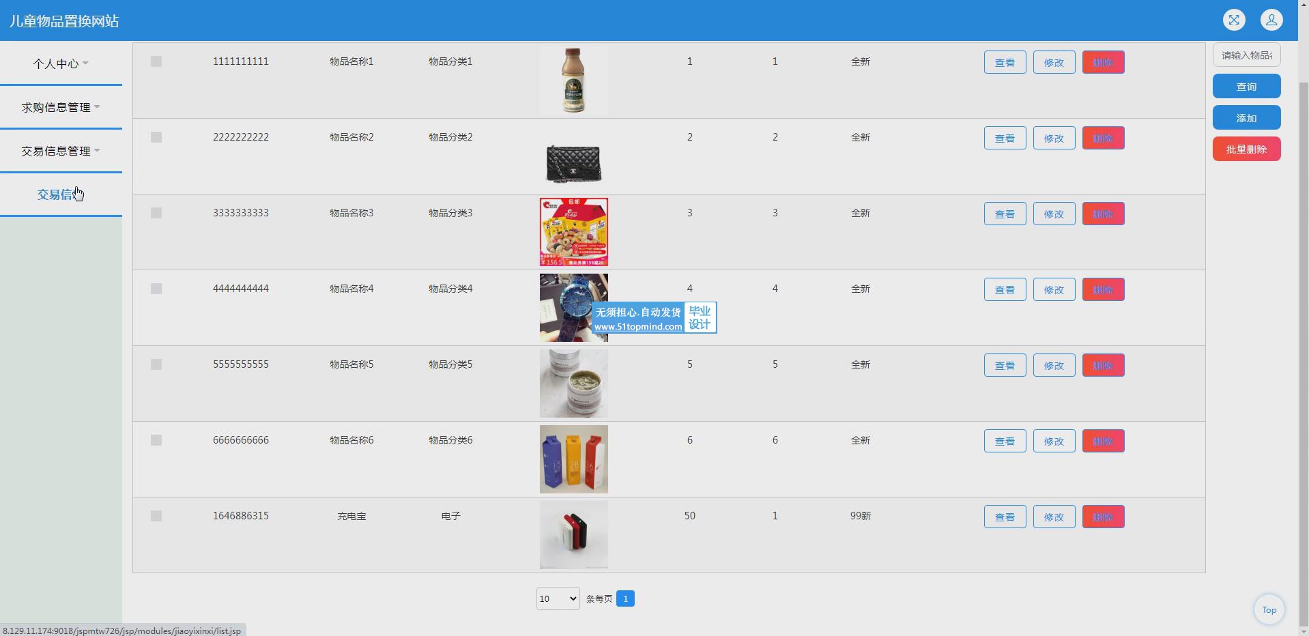Open the power bank thumbnail of 充电宝
This screenshot has height=636, width=1309.
click(x=573, y=535)
